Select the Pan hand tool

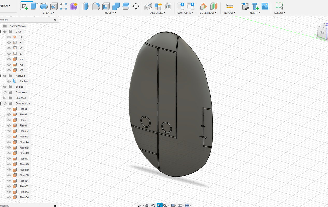click(153, 205)
